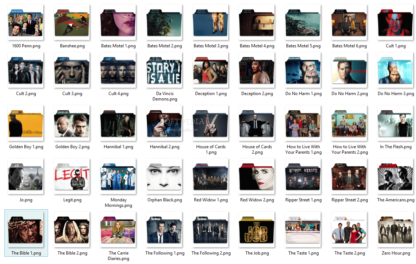Click the 'House of Cards 1.png' label
416x264 pixels.
(211, 149)
